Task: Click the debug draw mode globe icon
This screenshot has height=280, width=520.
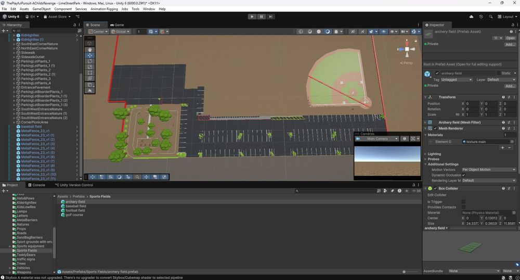Action: pos(301,32)
